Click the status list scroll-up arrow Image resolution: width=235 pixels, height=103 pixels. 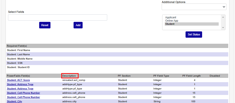coord(223,17)
